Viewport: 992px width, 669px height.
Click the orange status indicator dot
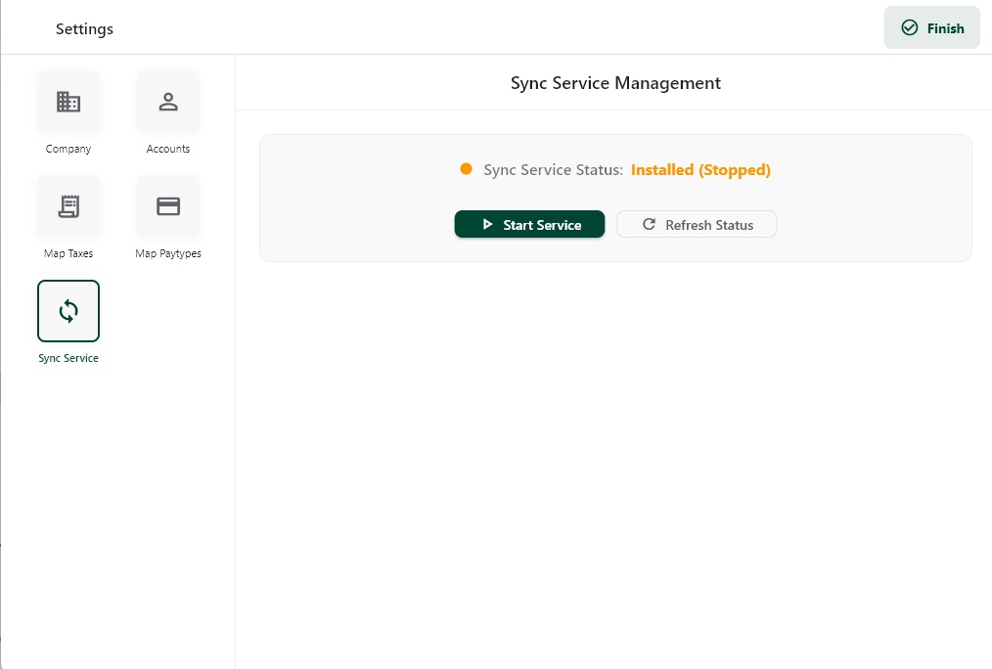point(467,169)
